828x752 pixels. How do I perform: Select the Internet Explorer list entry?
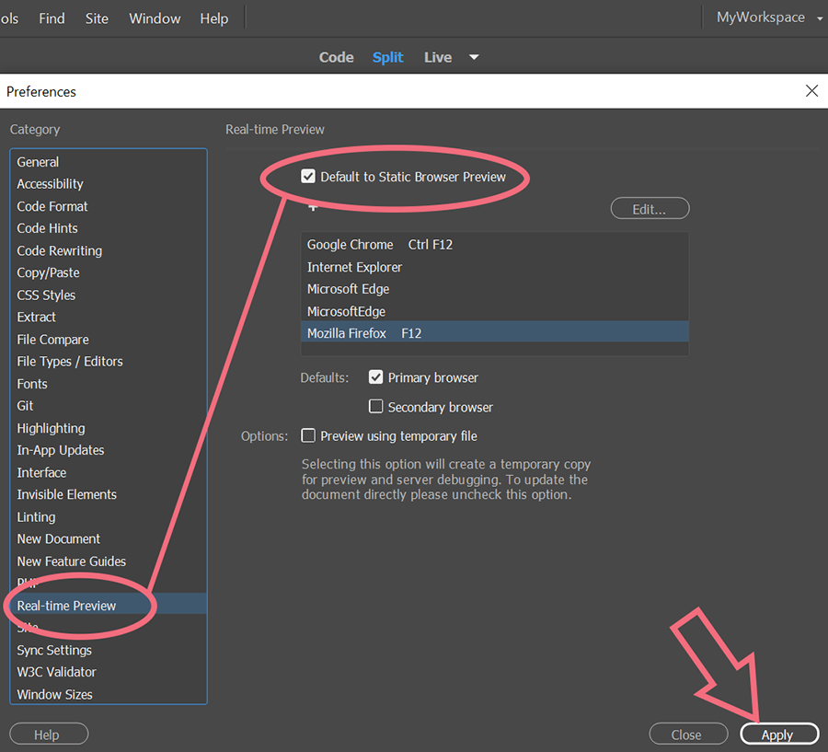pyautogui.click(x=355, y=267)
